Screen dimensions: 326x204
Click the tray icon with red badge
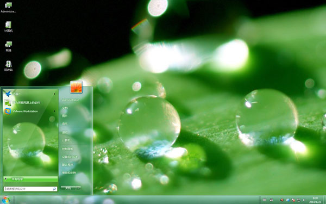[293, 200]
